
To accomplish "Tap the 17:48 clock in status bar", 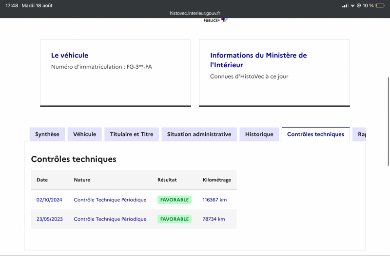I will (x=12, y=5).
